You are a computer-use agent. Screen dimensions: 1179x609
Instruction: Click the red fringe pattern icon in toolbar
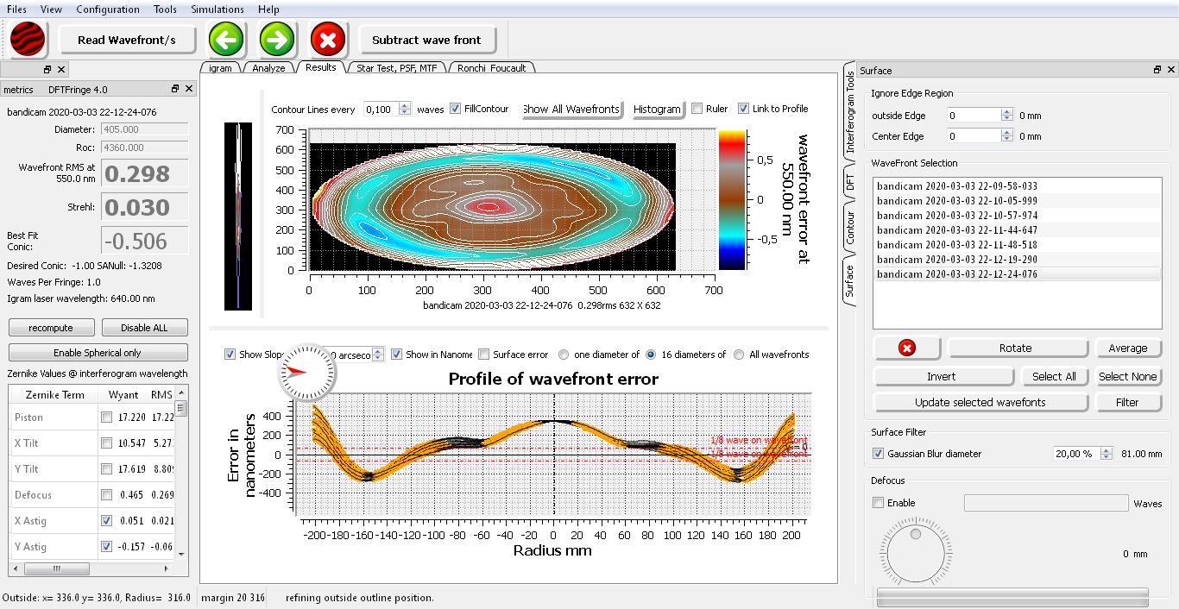(28, 40)
